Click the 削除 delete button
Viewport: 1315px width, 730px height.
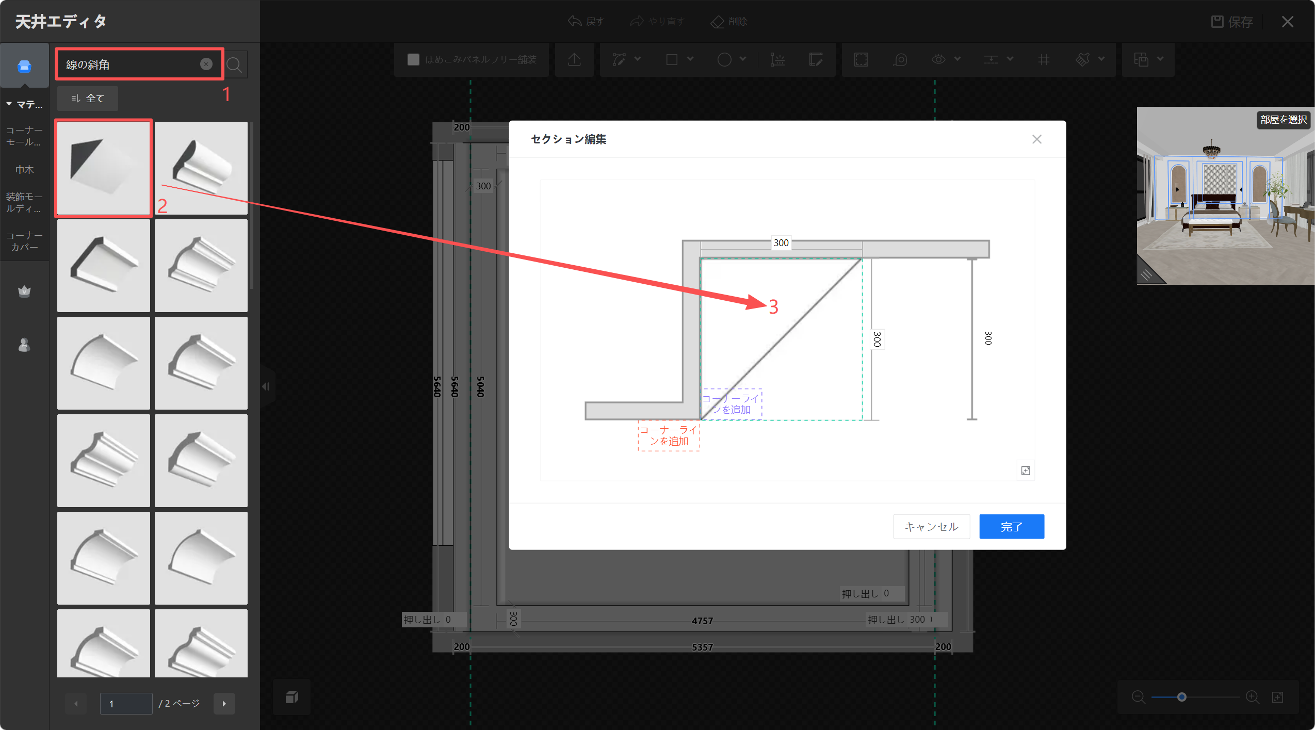(x=729, y=21)
